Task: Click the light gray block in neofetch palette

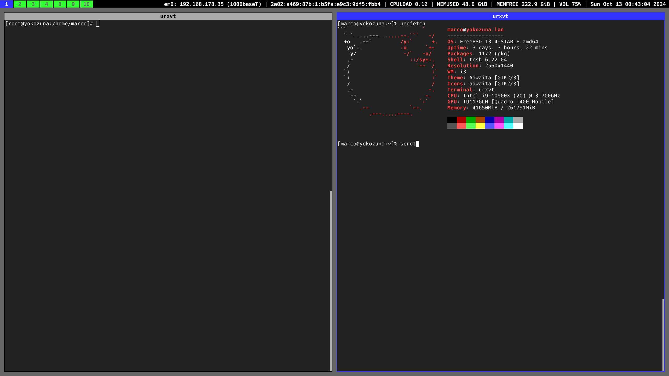Action: pos(518,120)
